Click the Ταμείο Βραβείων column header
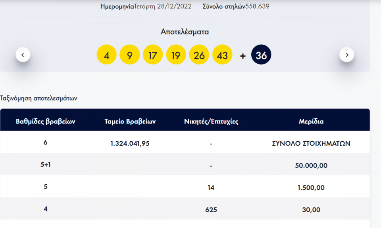The image size is (381, 228). (130, 122)
